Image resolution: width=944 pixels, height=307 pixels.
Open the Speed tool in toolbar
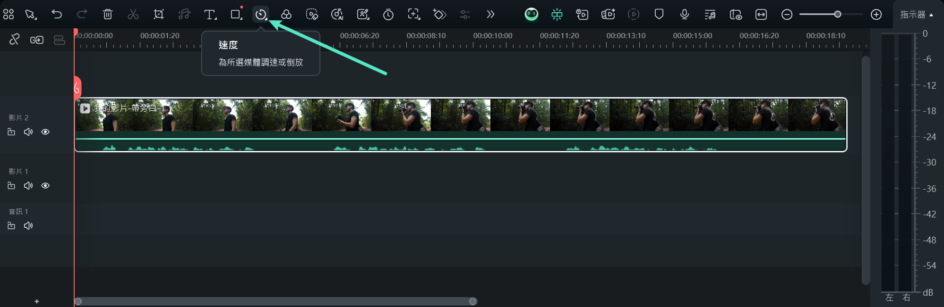pyautogui.click(x=260, y=14)
